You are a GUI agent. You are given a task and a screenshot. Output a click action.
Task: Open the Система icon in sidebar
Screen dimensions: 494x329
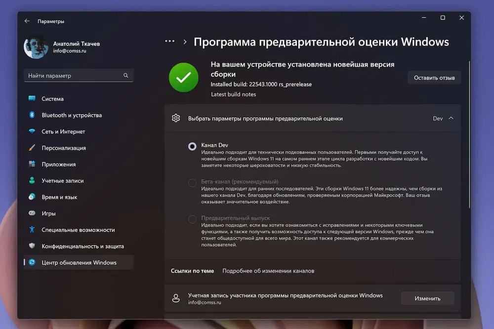pyautogui.click(x=32, y=98)
